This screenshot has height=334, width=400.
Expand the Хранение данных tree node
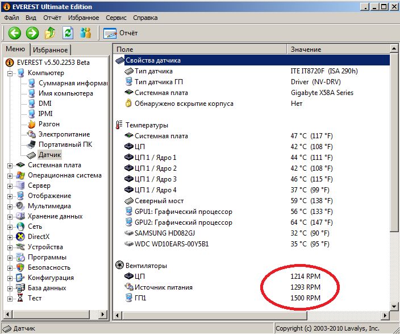(x=10, y=217)
